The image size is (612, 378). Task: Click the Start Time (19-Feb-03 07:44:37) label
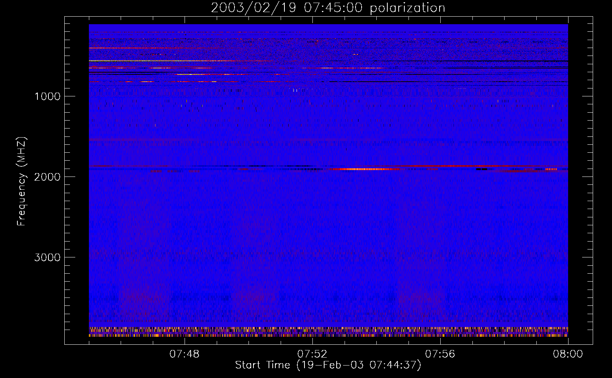pyautogui.click(x=328, y=365)
